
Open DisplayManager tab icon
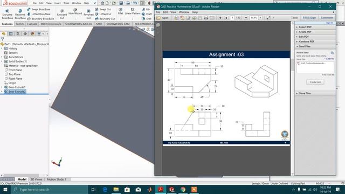click(x=32, y=33)
